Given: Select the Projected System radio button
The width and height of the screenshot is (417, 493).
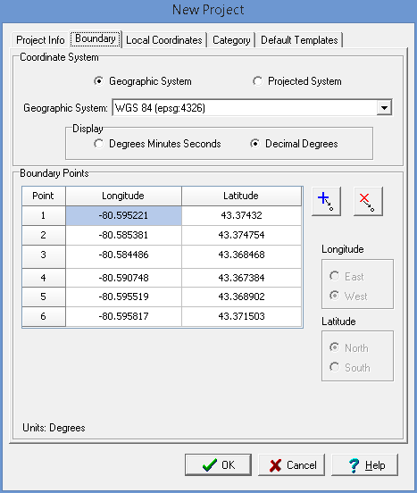Looking at the screenshot, I should pos(257,81).
